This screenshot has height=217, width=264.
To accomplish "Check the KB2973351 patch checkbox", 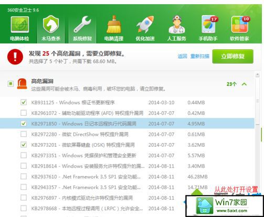I will click(x=24, y=155).
